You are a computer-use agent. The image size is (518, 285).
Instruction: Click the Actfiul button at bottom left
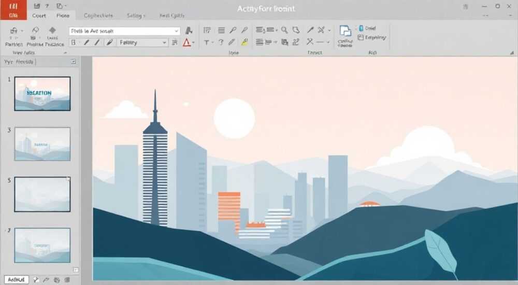coord(17,280)
